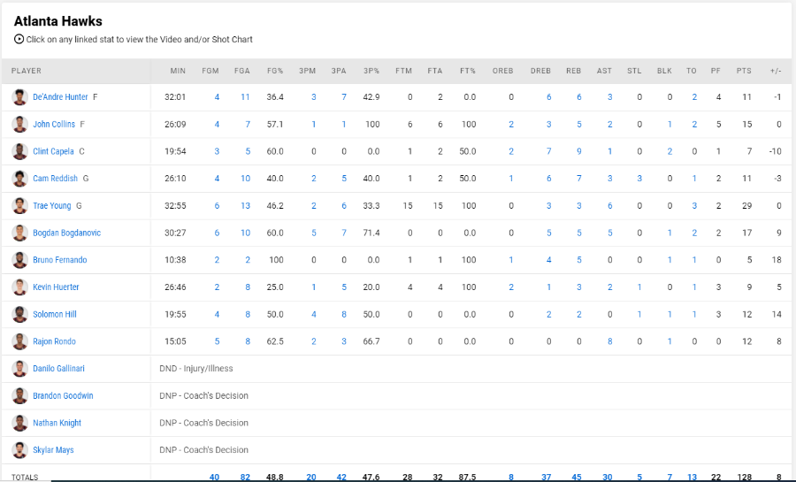Click Bogdan Bogdanovic's player headshot
Viewport: 796px width, 482px height.
[x=19, y=233]
